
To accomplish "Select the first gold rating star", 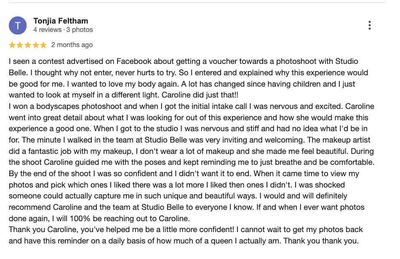I will pyautogui.click(x=12, y=45).
